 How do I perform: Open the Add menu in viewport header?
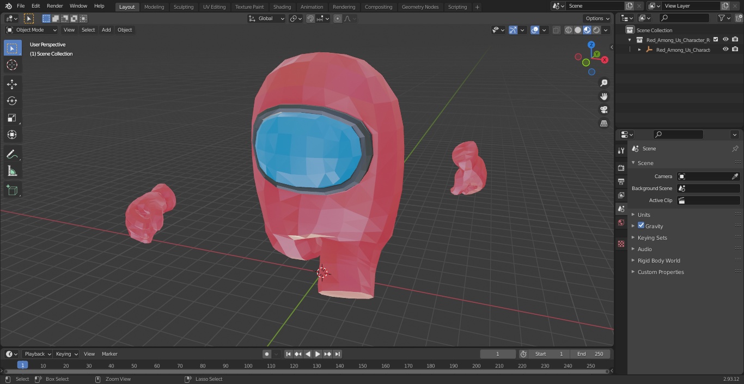tap(106, 30)
